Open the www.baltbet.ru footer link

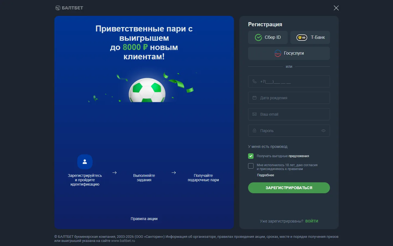[123, 241]
